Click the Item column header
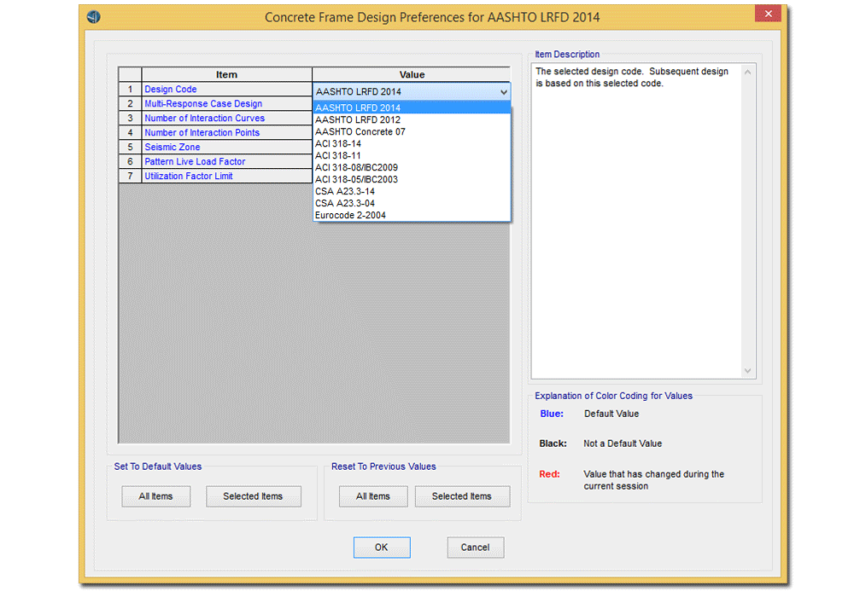This screenshot has width=854, height=597. pos(226,75)
